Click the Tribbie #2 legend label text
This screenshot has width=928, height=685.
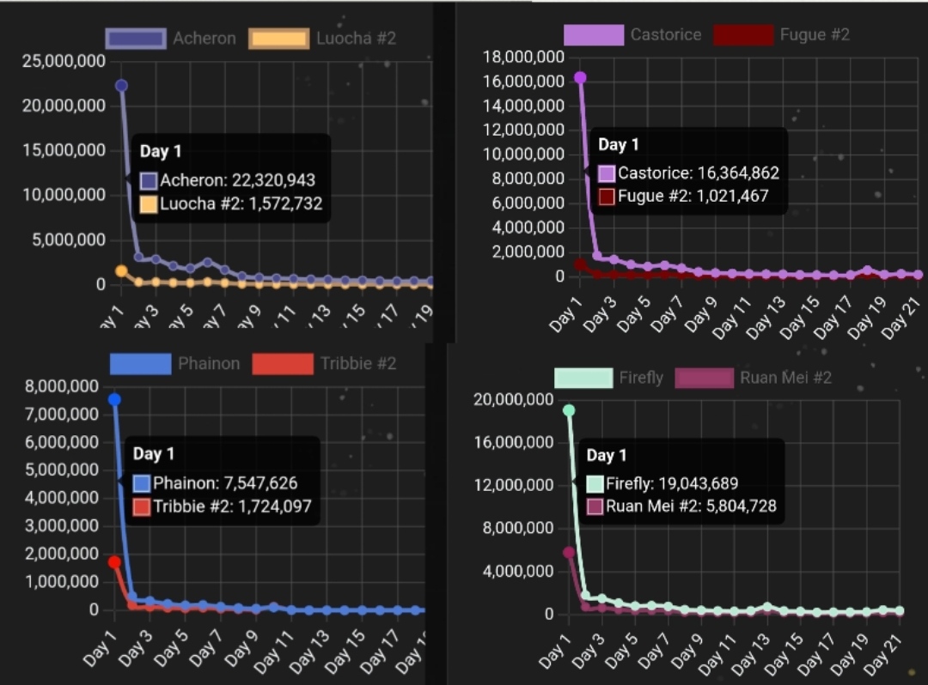(358, 363)
